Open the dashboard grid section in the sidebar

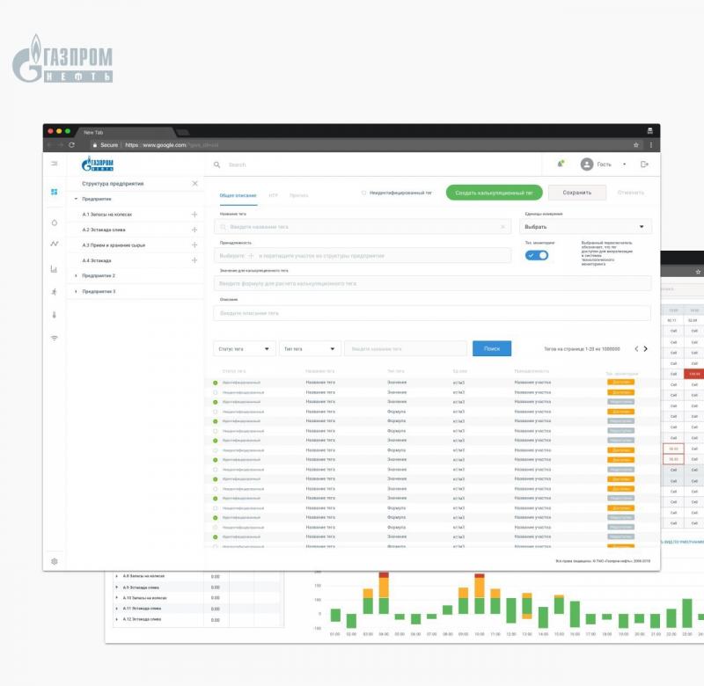pyautogui.click(x=55, y=192)
